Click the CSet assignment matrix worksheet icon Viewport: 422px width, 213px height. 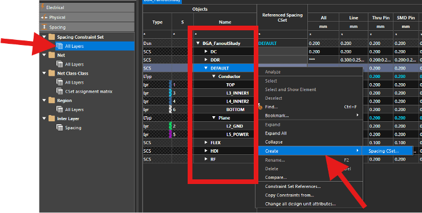(60, 92)
